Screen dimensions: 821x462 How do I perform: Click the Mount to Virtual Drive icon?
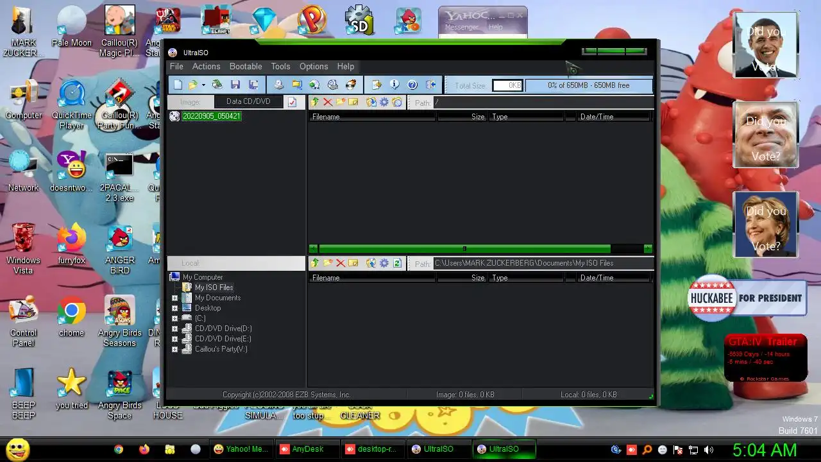332,85
